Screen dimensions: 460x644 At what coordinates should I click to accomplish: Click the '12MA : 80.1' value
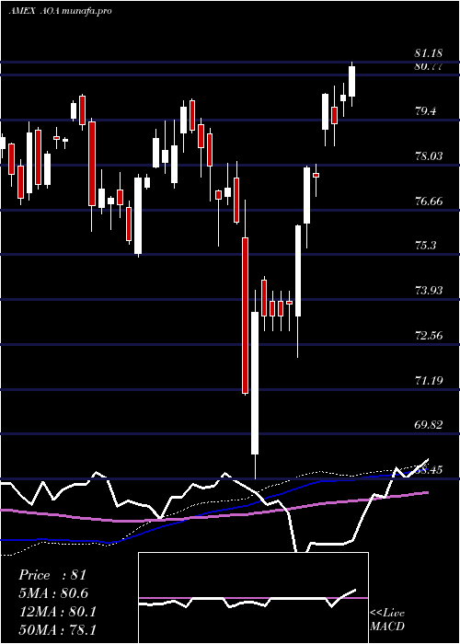point(57,612)
